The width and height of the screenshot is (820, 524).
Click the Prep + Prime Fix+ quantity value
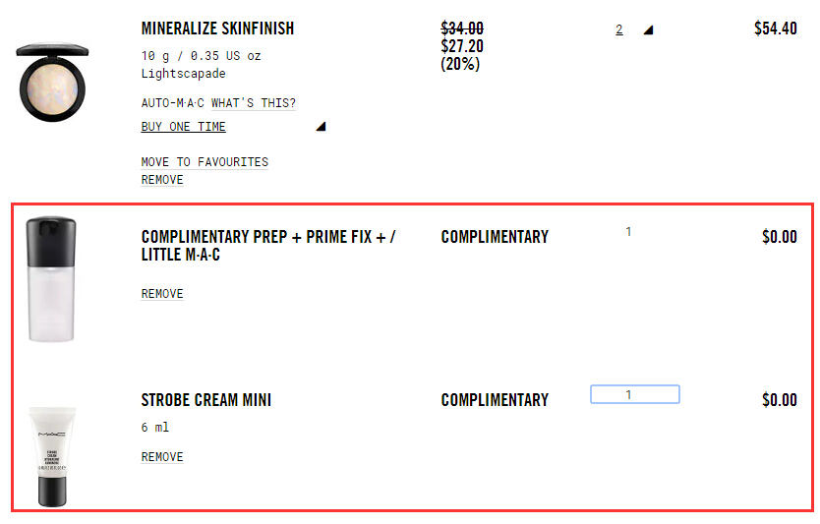628,232
